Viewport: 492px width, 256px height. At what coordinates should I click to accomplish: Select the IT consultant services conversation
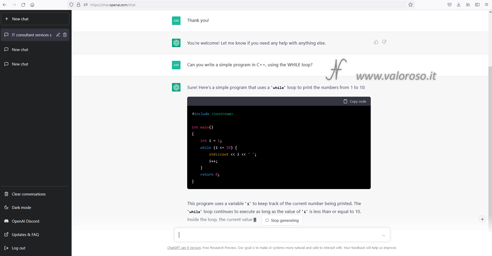[31, 35]
